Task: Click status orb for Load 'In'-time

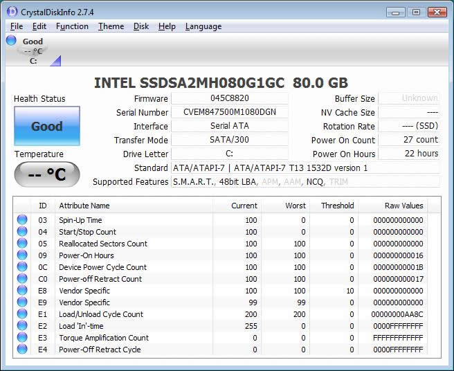Action: pyautogui.click(x=22, y=326)
